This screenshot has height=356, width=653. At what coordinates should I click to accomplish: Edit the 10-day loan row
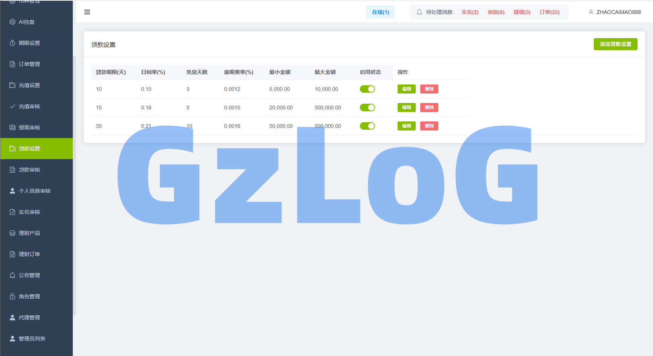[x=407, y=89]
